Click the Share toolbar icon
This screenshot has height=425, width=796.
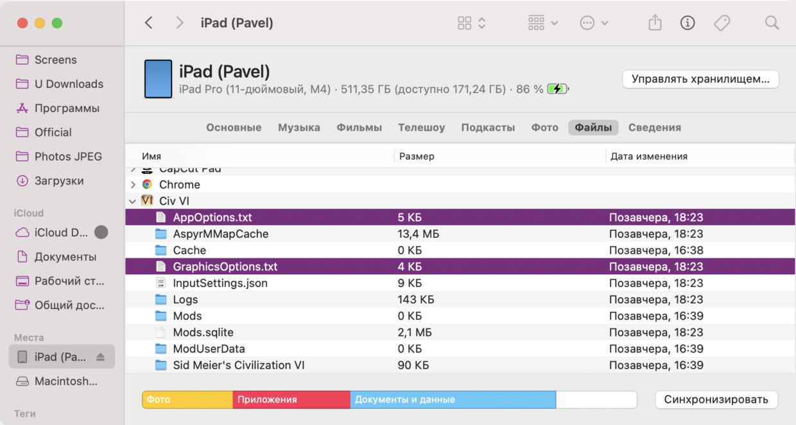654,23
